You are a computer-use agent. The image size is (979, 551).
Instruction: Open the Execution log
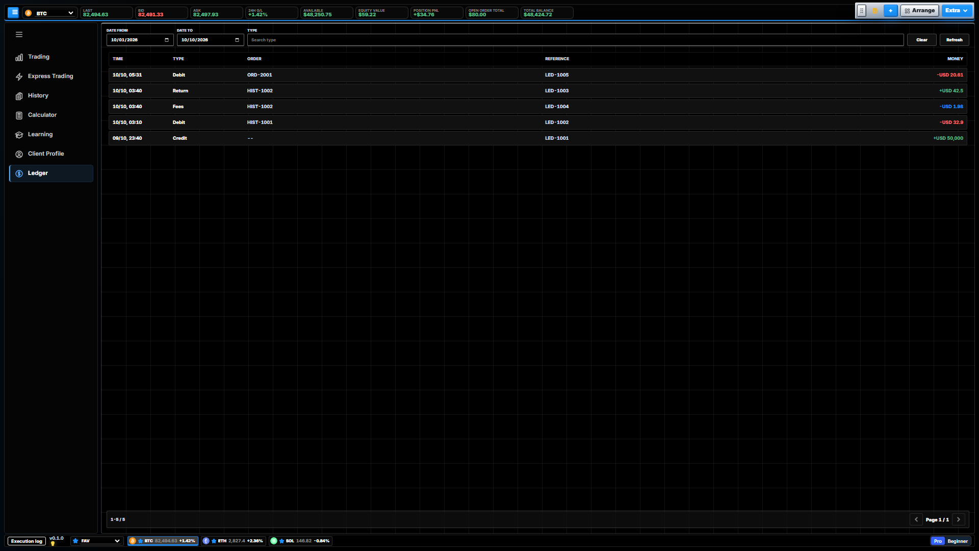tap(27, 541)
